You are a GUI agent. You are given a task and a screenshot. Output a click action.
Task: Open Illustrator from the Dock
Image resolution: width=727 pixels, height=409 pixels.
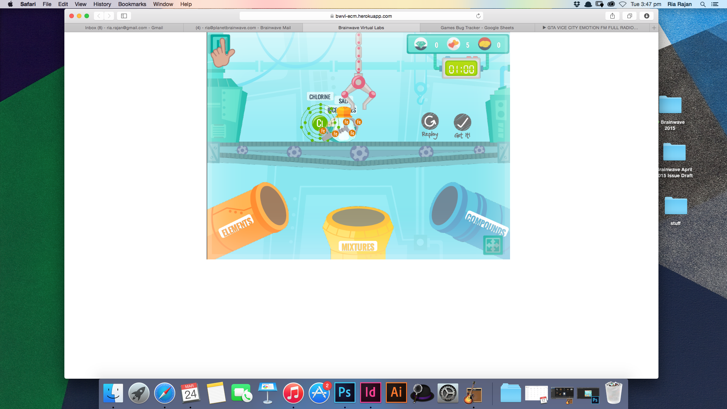point(396,392)
